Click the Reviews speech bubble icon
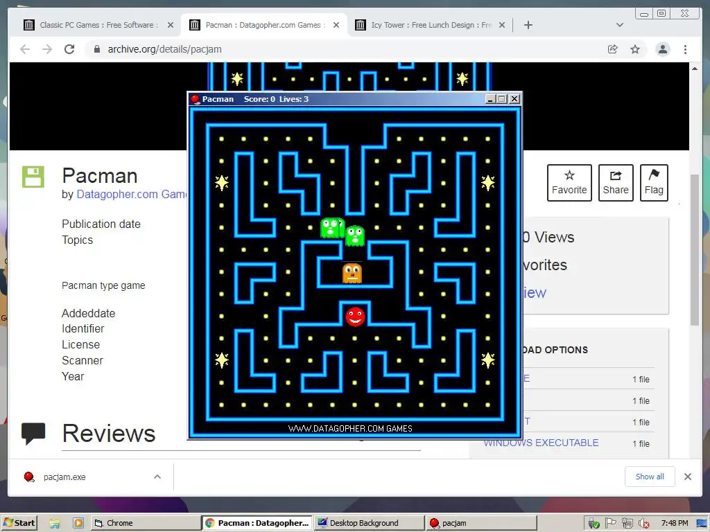Screen dimensions: 710x532 click(x=33, y=434)
